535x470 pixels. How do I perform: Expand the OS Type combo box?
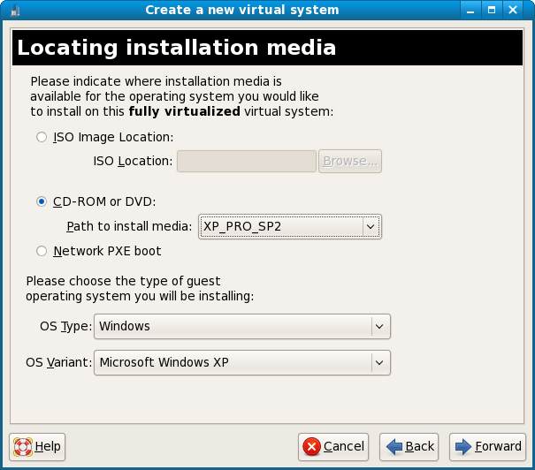(242, 327)
